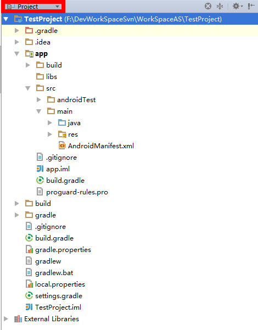Click gradle.properties file icon
This screenshot has width=258, height=330.
[30, 249]
